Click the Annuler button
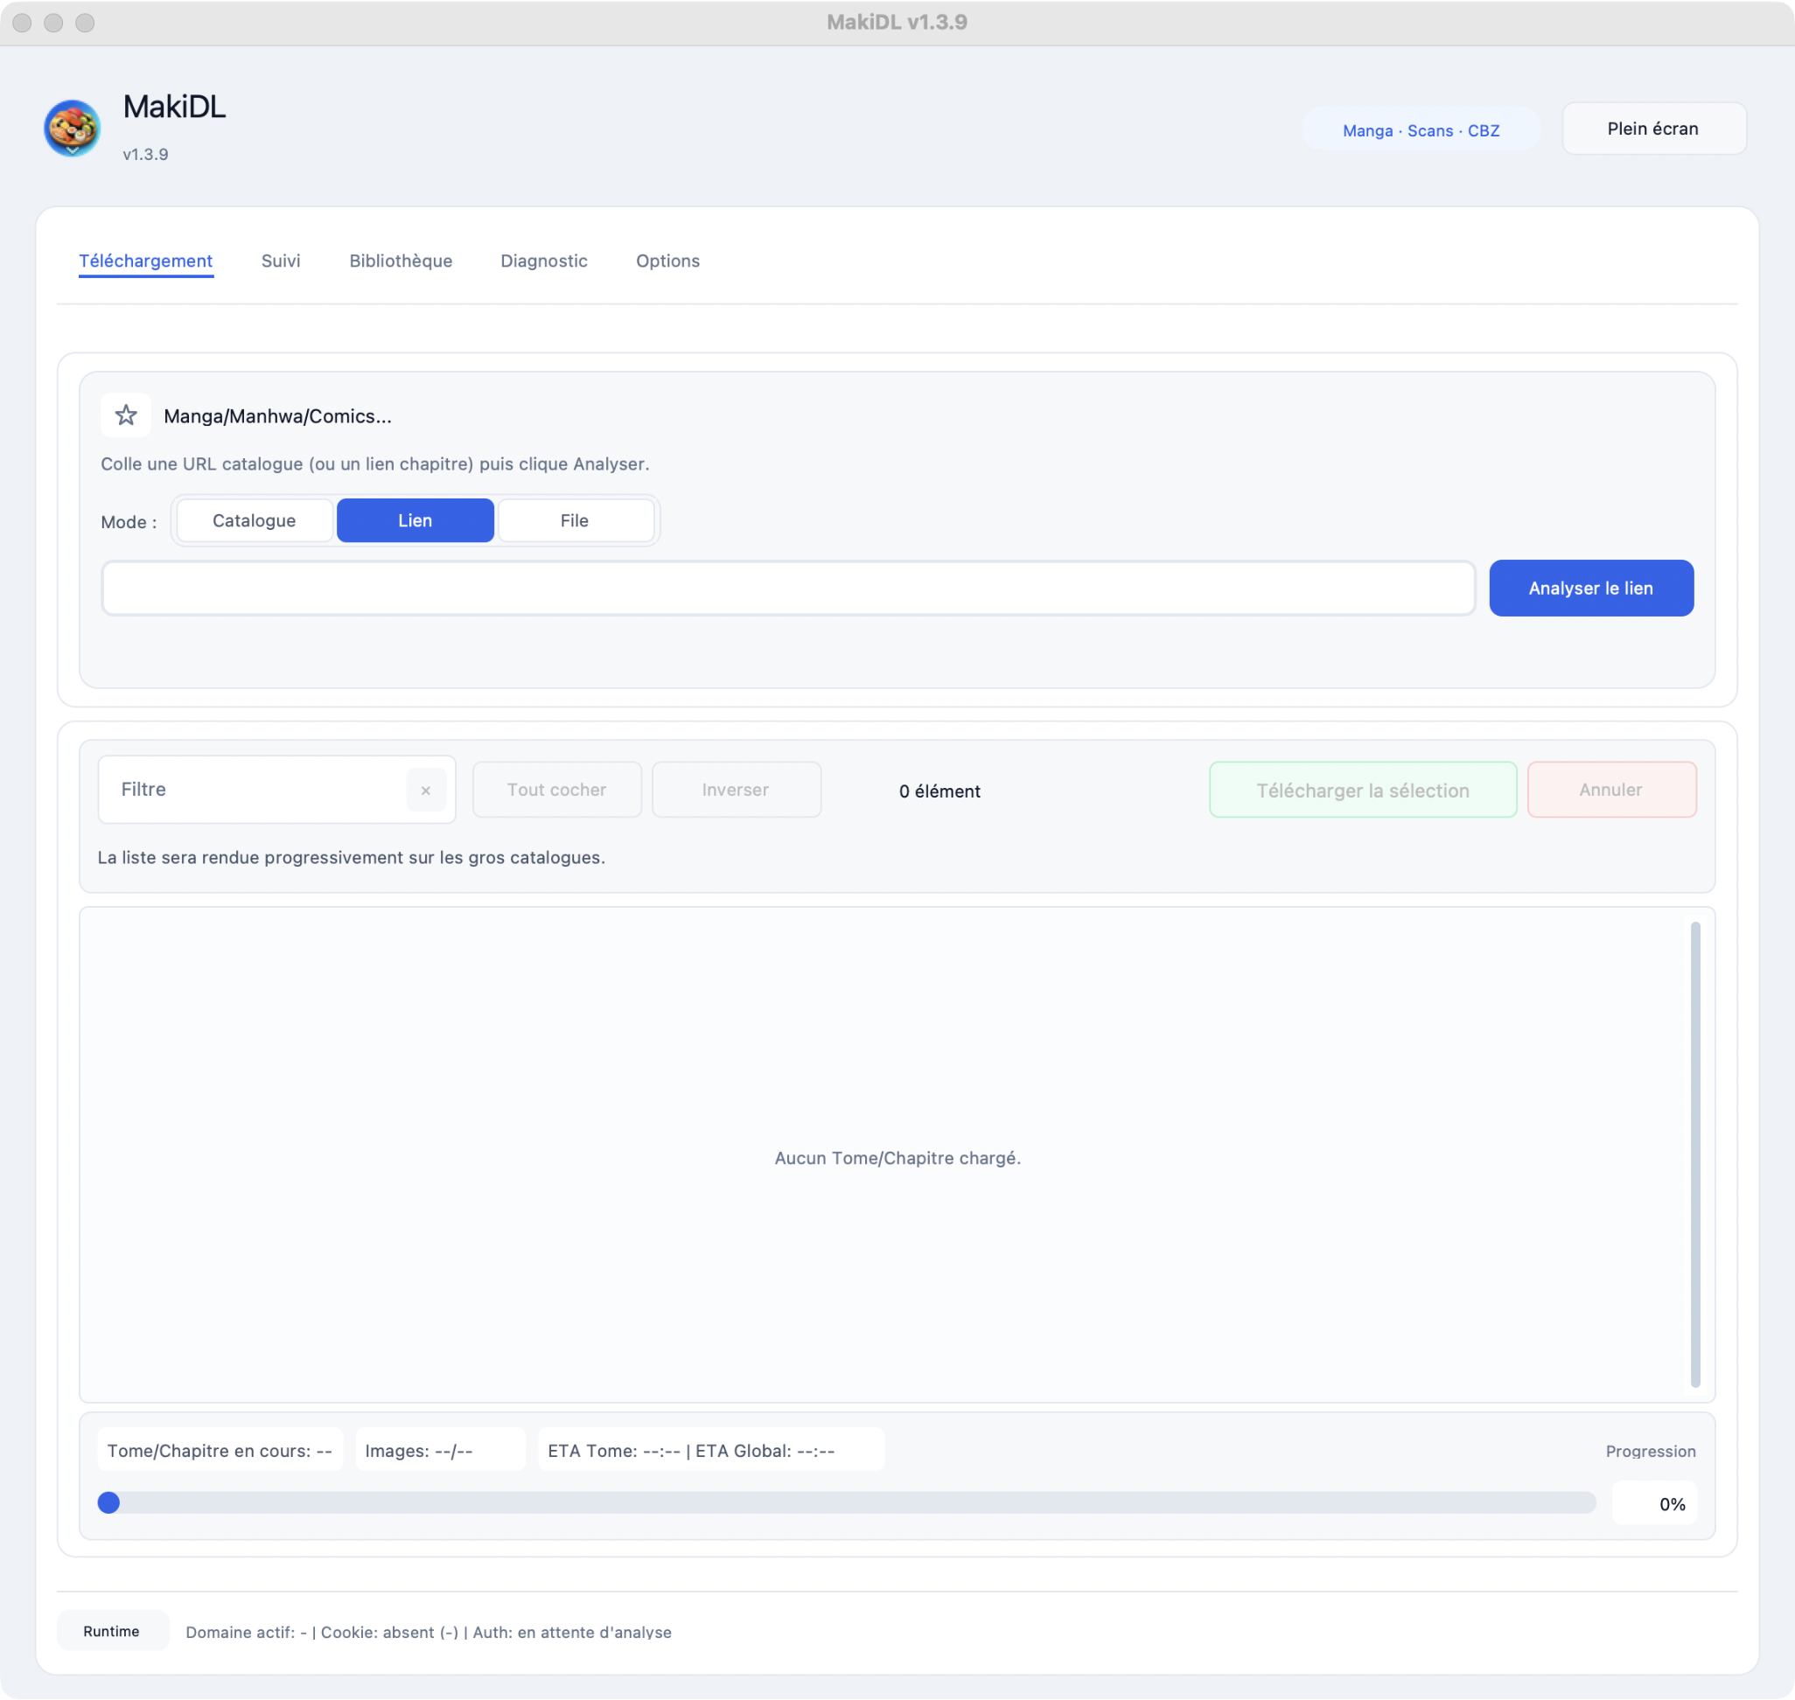The height and width of the screenshot is (1700, 1795). coord(1611,790)
